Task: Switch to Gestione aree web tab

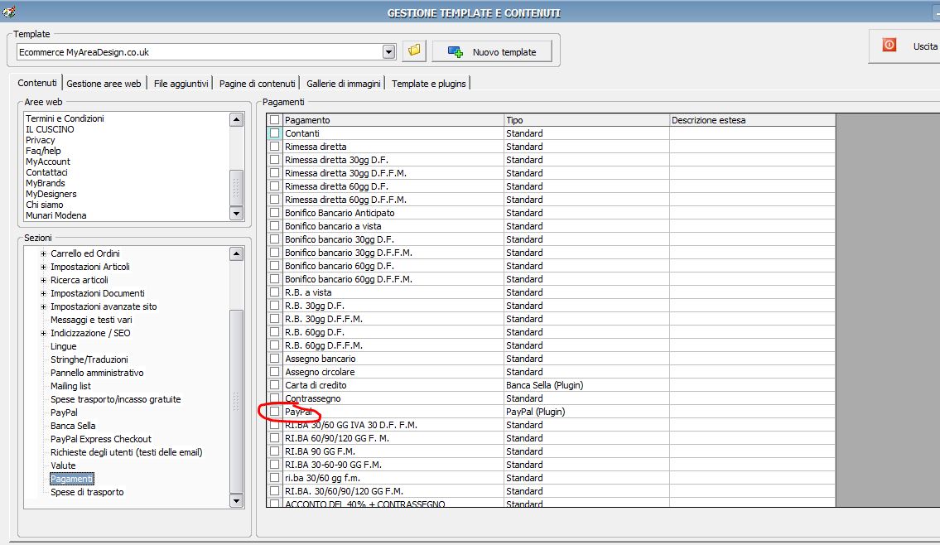Action: point(104,84)
